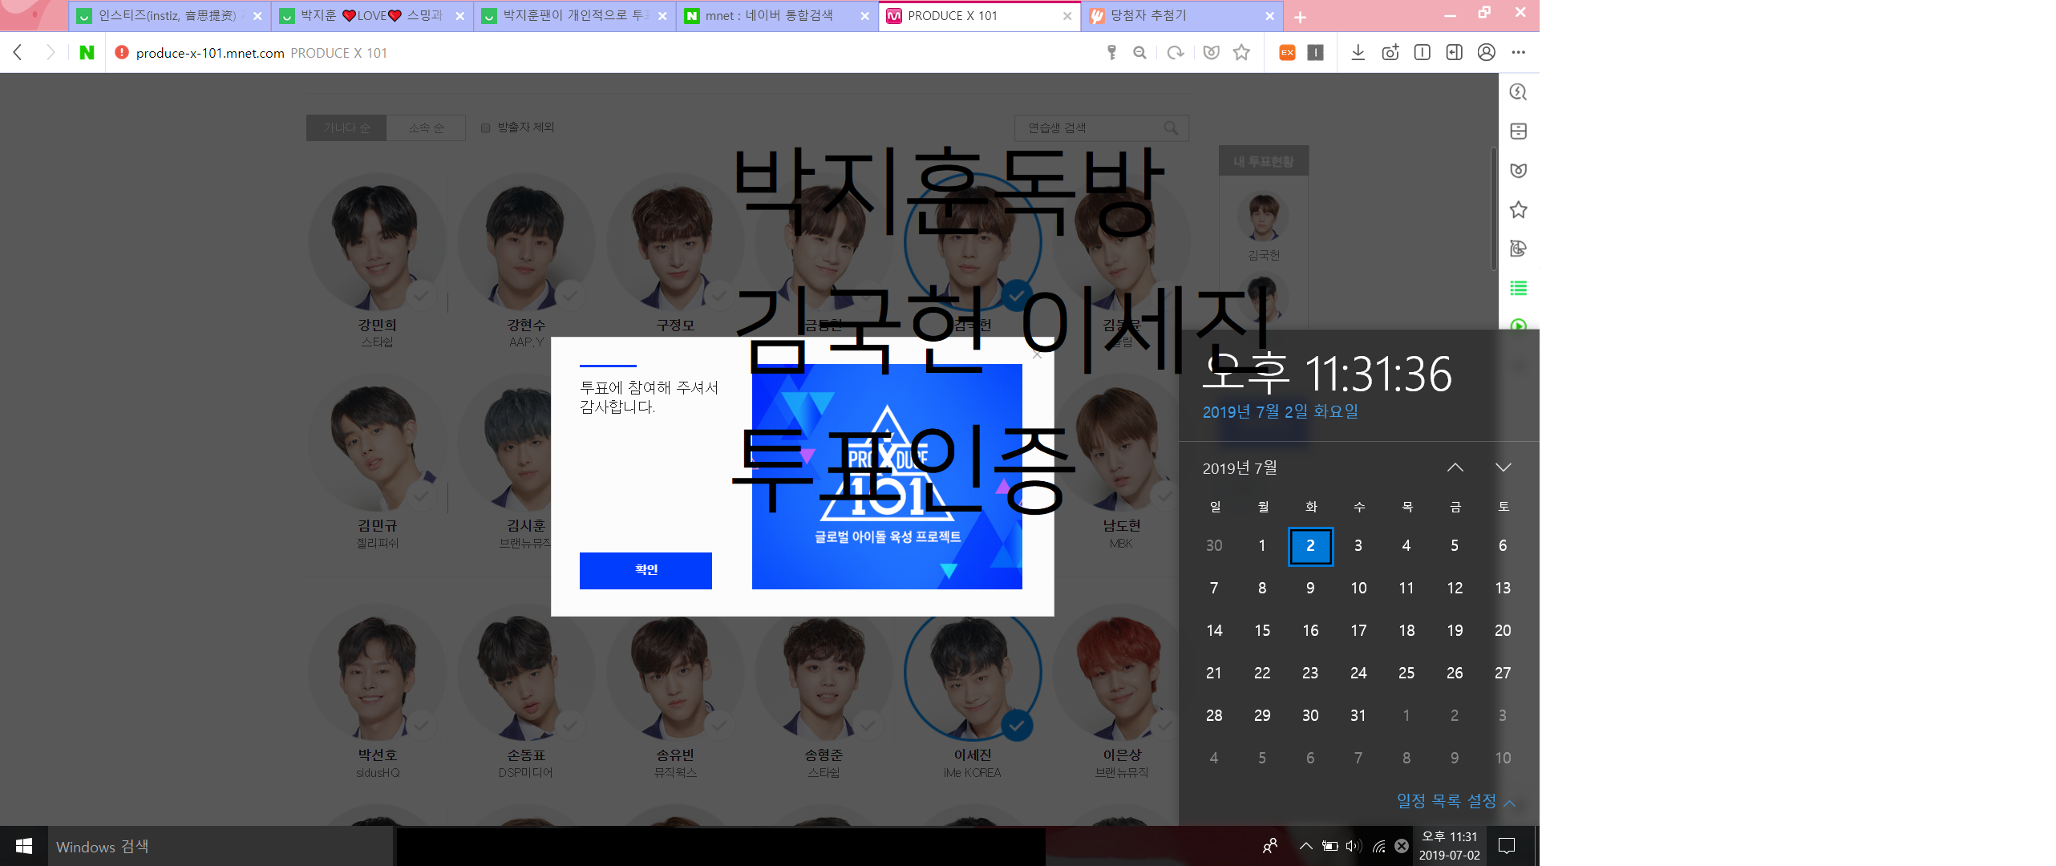Open the Naver N home icon

[87, 53]
